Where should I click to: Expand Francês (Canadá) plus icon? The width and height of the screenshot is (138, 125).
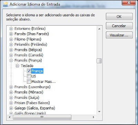[11, 55]
